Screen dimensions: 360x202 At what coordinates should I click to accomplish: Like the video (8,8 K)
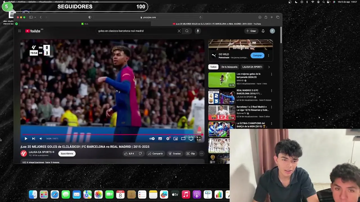(x=129, y=153)
